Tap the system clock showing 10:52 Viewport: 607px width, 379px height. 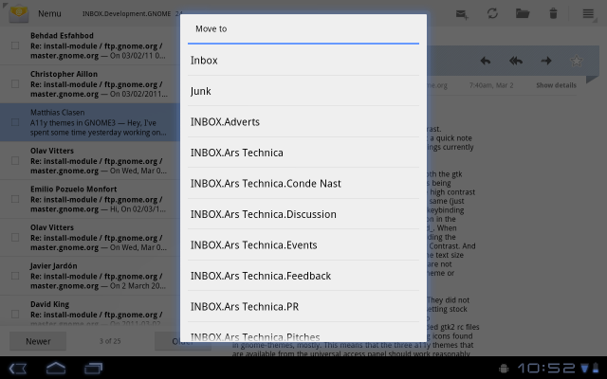[546, 369]
